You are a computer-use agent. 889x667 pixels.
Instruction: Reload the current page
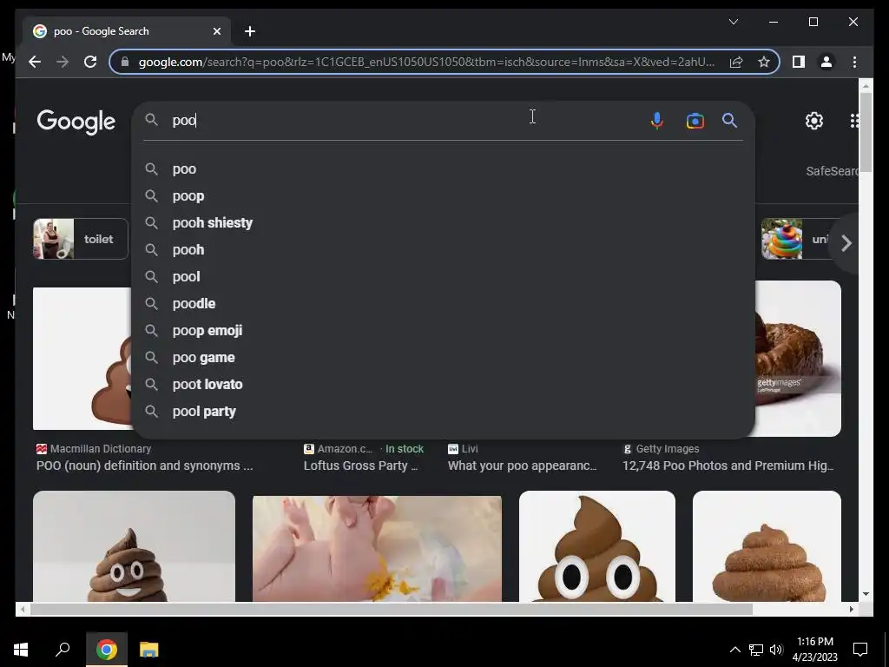[x=90, y=62]
